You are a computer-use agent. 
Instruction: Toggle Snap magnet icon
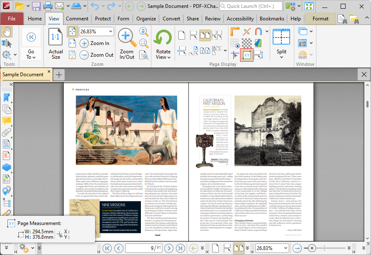point(258,32)
